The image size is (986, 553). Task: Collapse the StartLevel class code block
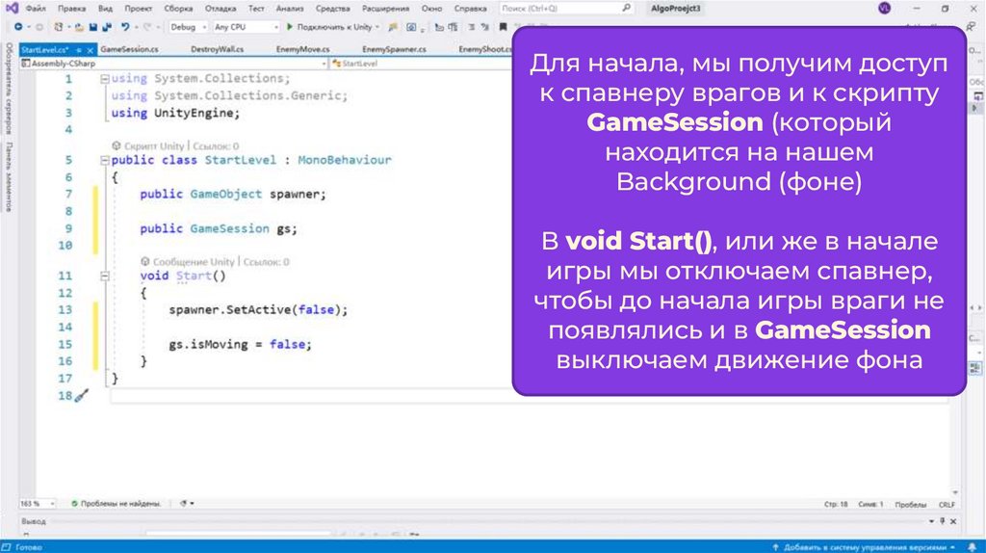(104, 160)
